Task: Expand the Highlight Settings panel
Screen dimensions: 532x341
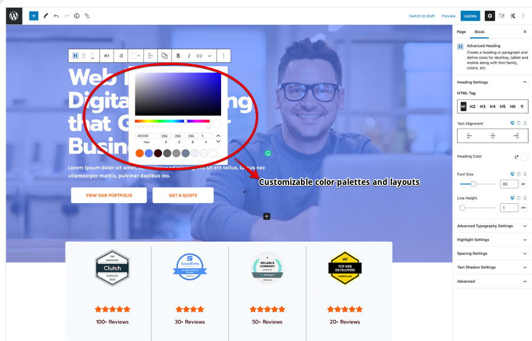Action: tap(492, 240)
